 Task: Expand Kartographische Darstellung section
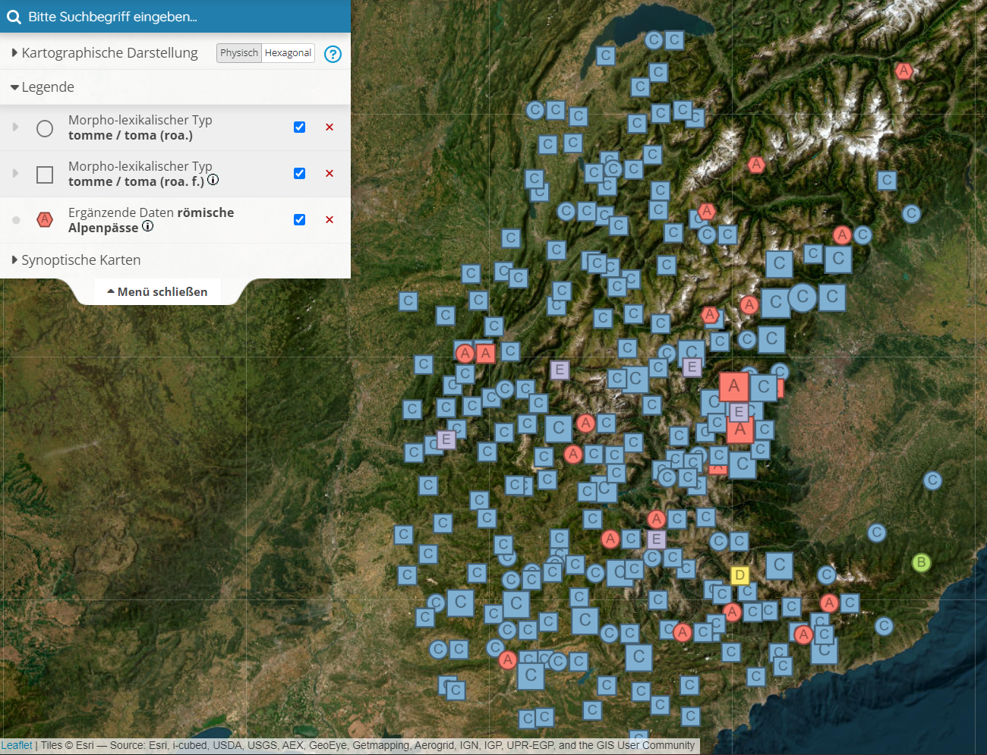click(x=109, y=53)
